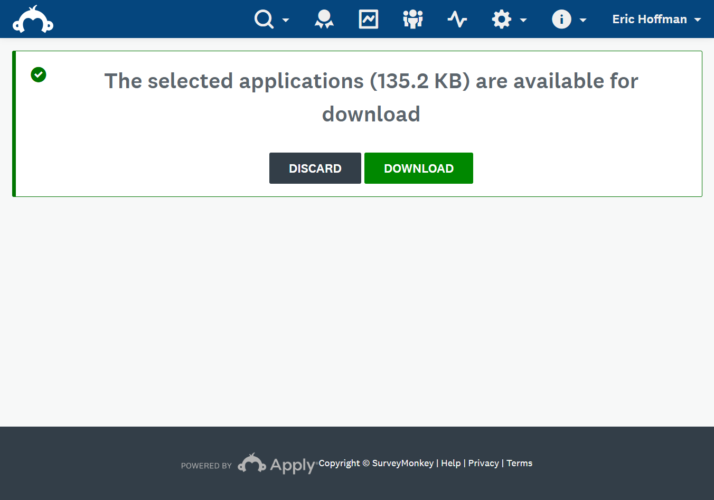Open the activity pulse icon
Screen dimensions: 714x500
(457, 20)
